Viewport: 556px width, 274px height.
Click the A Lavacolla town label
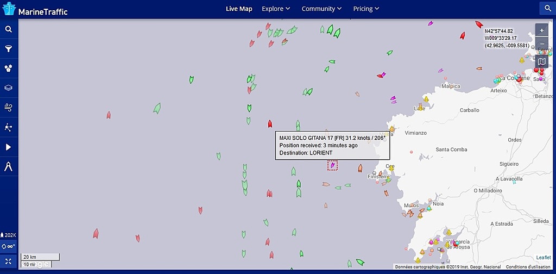point(509,178)
